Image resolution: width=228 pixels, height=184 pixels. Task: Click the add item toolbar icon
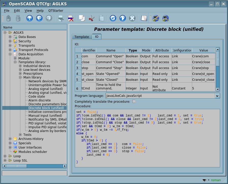(61, 18)
